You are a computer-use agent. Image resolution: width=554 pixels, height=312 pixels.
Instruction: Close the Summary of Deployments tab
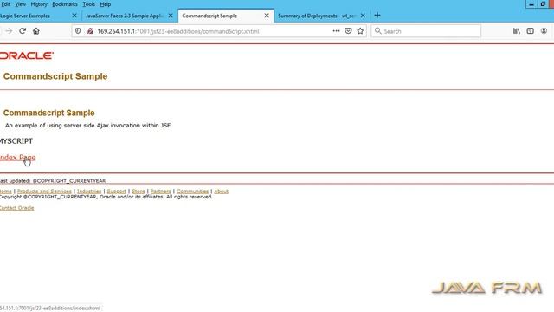point(363,16)
